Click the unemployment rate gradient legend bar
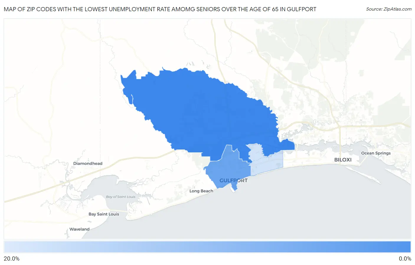 pyautogui.click(x=207, y=247)
